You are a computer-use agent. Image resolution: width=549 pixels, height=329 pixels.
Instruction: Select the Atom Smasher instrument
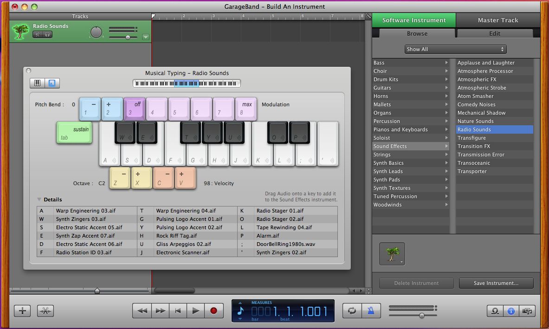click(494, 96)
